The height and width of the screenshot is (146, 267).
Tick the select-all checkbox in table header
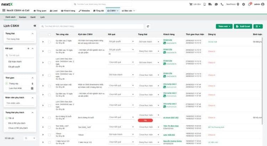(49, 34)
